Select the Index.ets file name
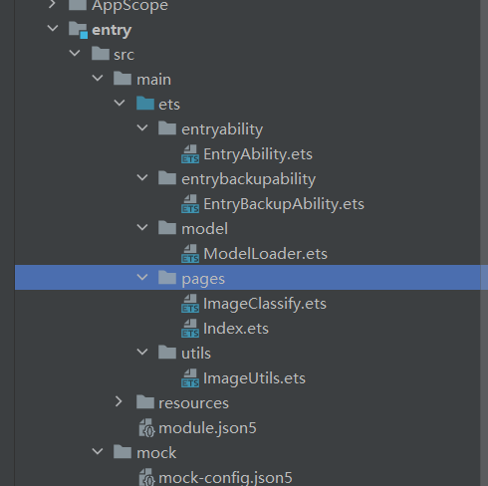Image resolution: width=488 pixels, height=486 pixels. coord(236,329)
